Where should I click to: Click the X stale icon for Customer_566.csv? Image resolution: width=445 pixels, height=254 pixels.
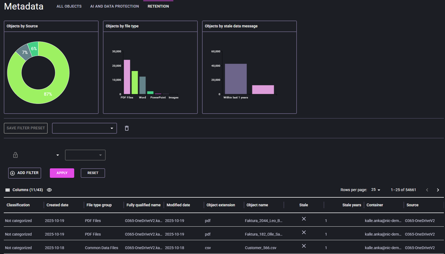coord(304,246)
